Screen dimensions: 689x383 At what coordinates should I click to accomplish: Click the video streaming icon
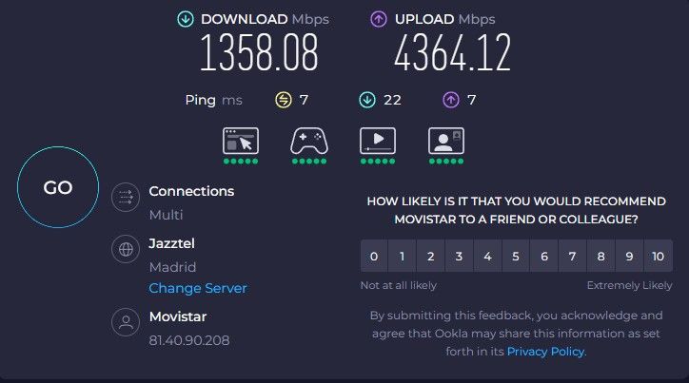point(378,141)
